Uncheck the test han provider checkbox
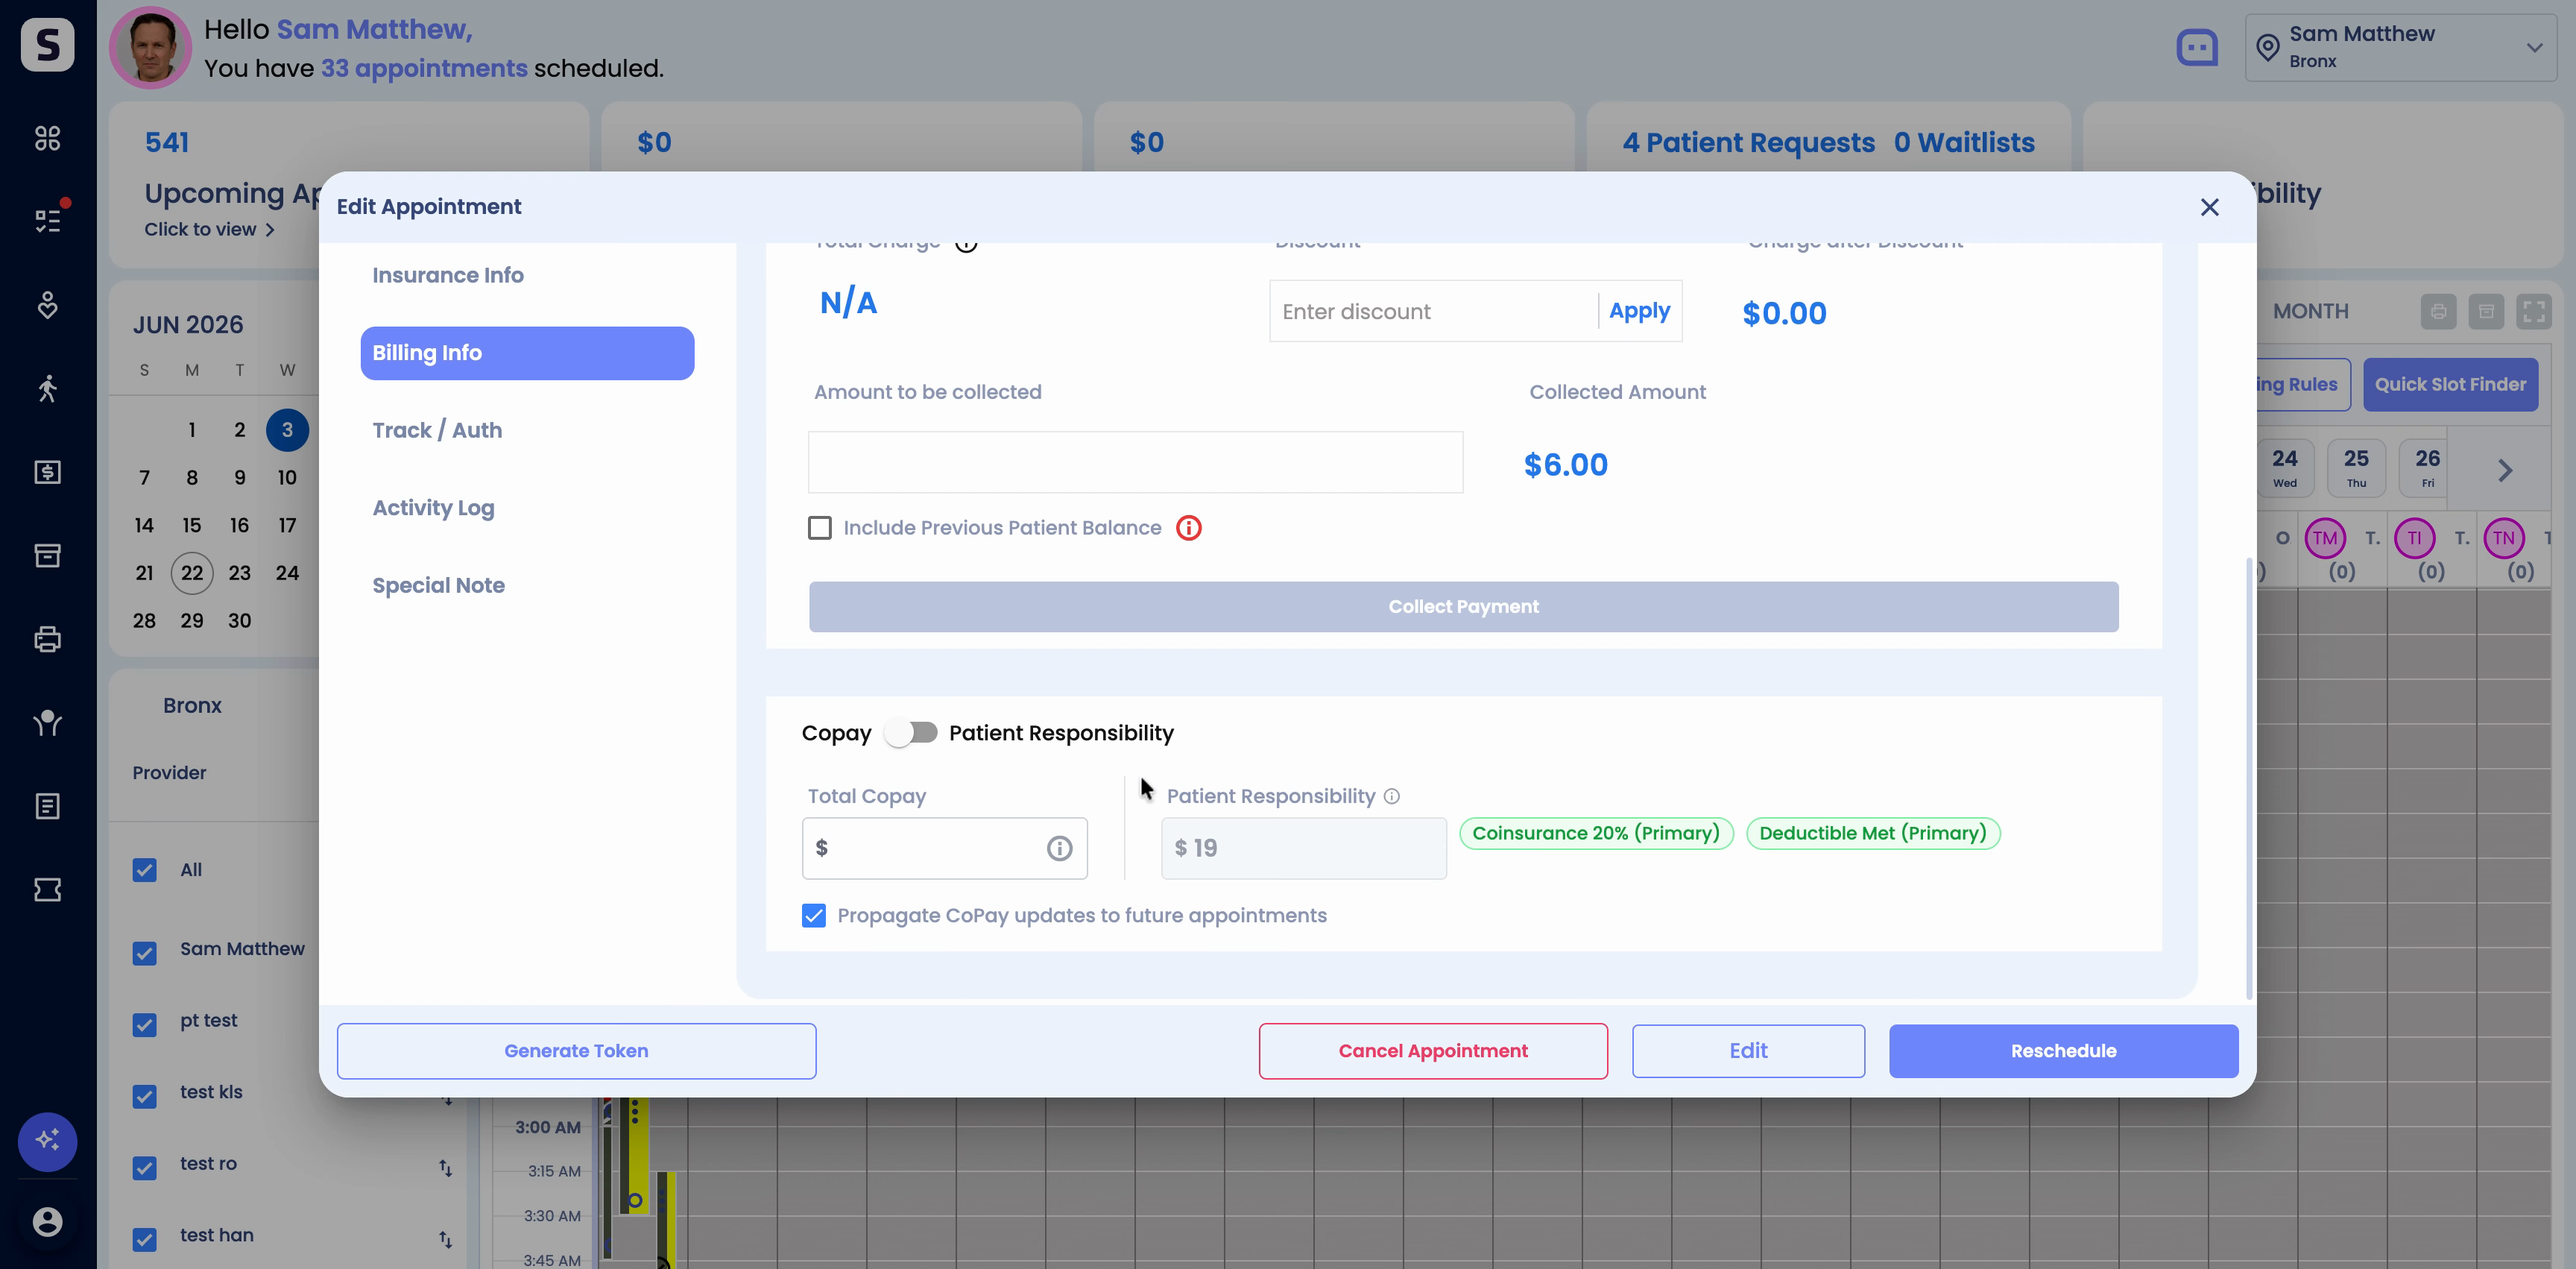2576x1269 pixels. tap(144, 1239)
